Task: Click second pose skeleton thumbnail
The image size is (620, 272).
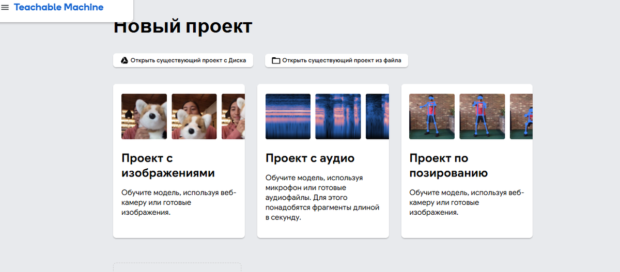Action: [482, 117]
